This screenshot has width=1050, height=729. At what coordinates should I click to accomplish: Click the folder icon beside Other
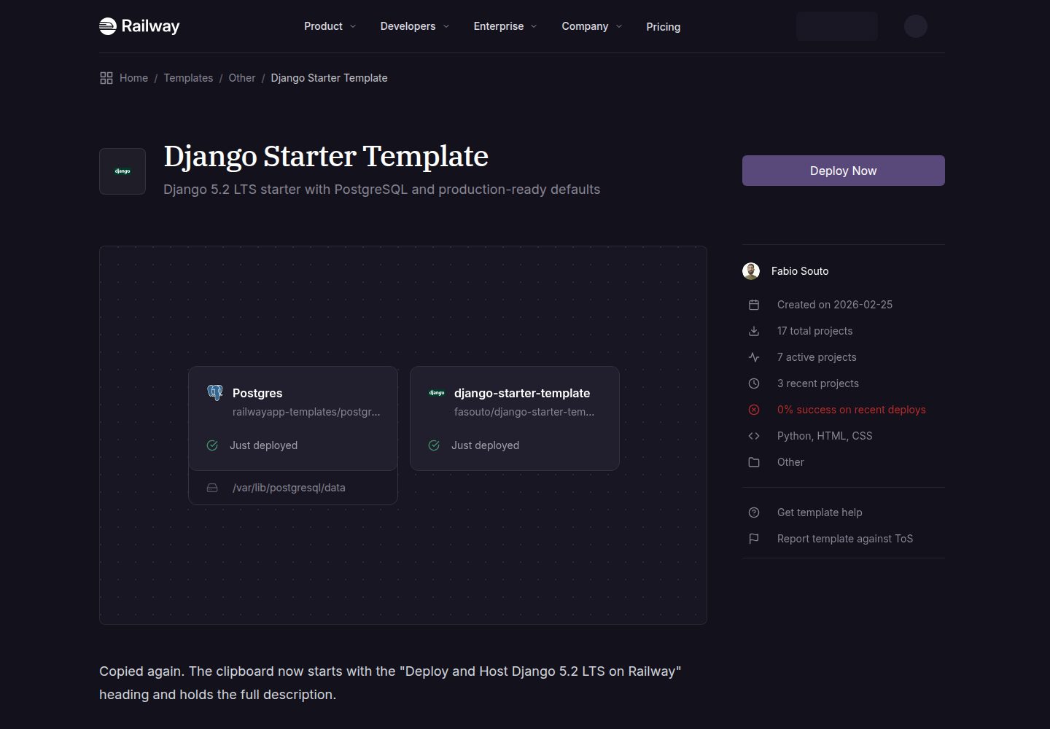point(754,462)
